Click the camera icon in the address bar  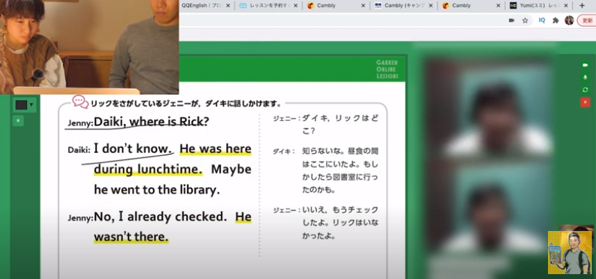pyautogui.click(x=512, y=20)
